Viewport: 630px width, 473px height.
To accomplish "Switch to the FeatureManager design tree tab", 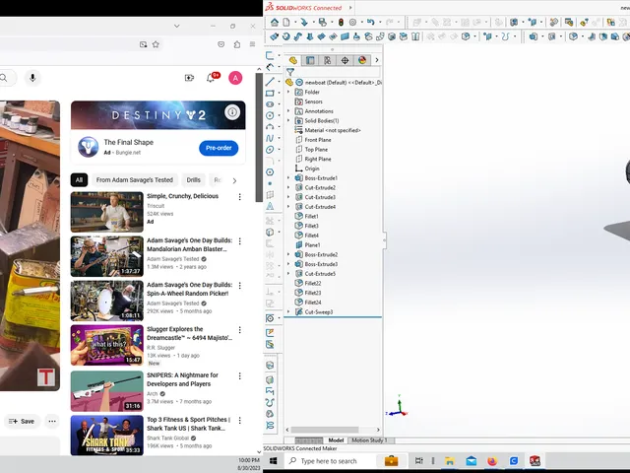I will (293, 60).
